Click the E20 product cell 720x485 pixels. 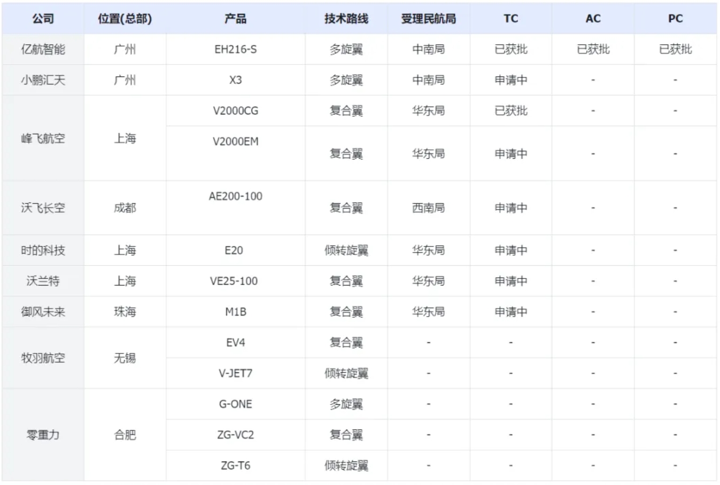tap(236, 250)
